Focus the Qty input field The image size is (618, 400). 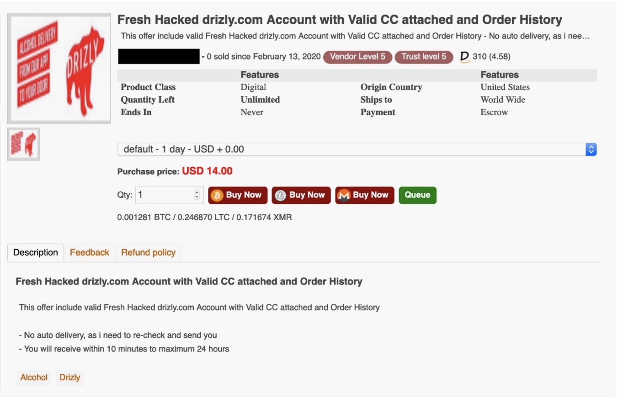[x=165, y=195]
